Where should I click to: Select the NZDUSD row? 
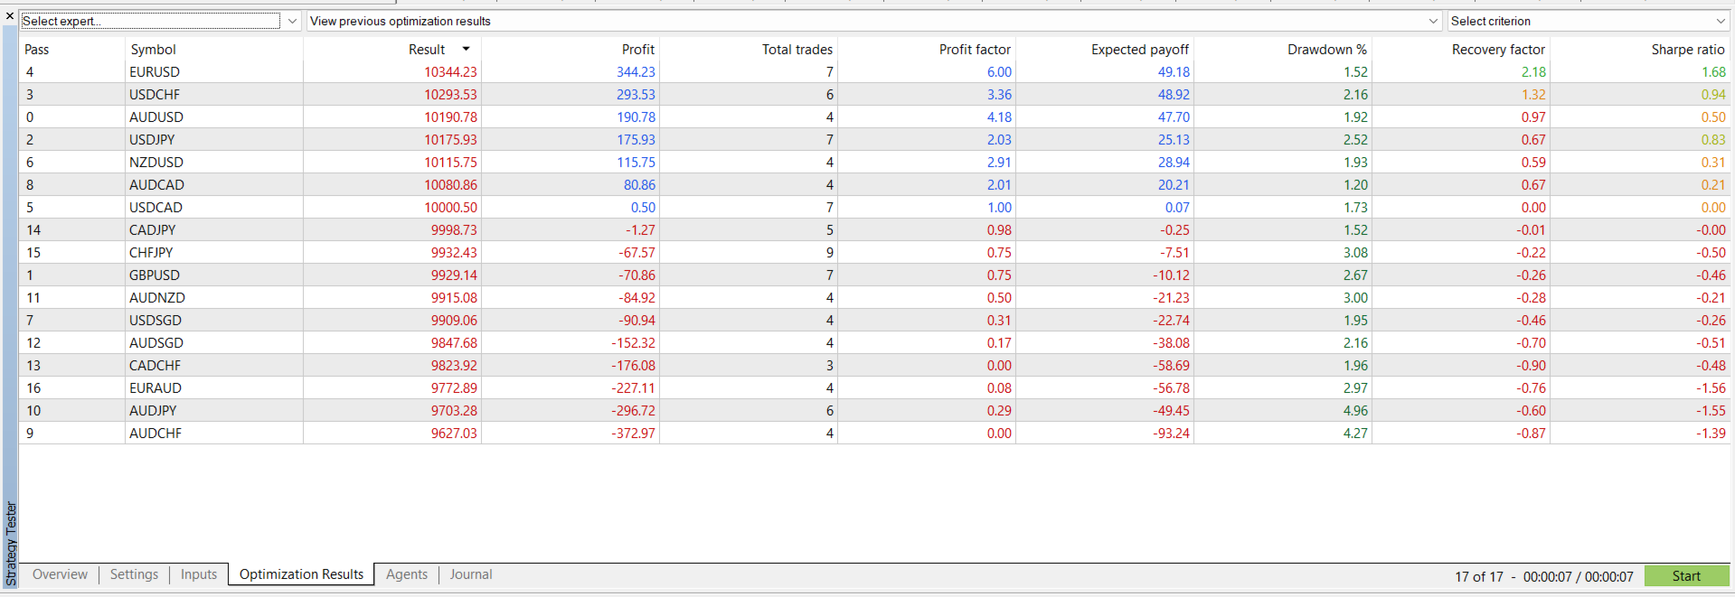(874, 163)
